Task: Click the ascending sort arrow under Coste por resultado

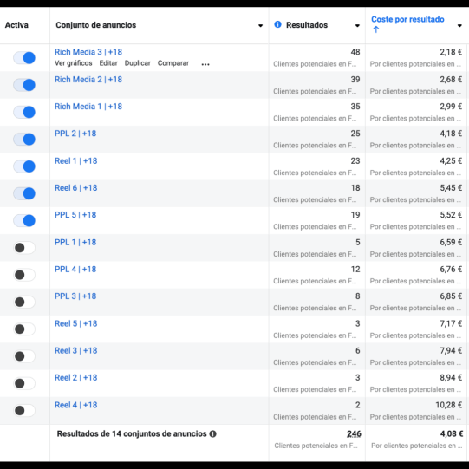Action: click(376, 29)
